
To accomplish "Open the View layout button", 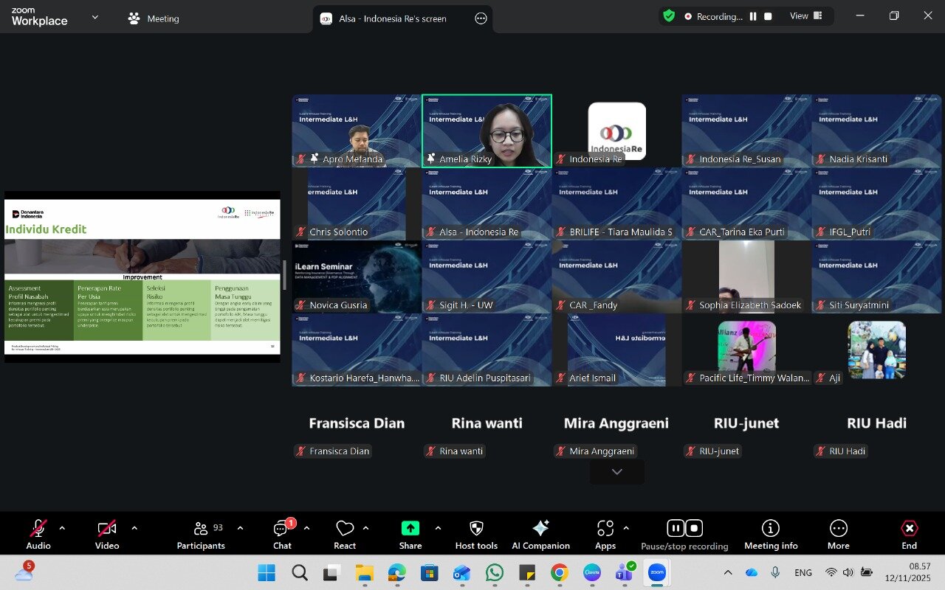I will 805,16.
